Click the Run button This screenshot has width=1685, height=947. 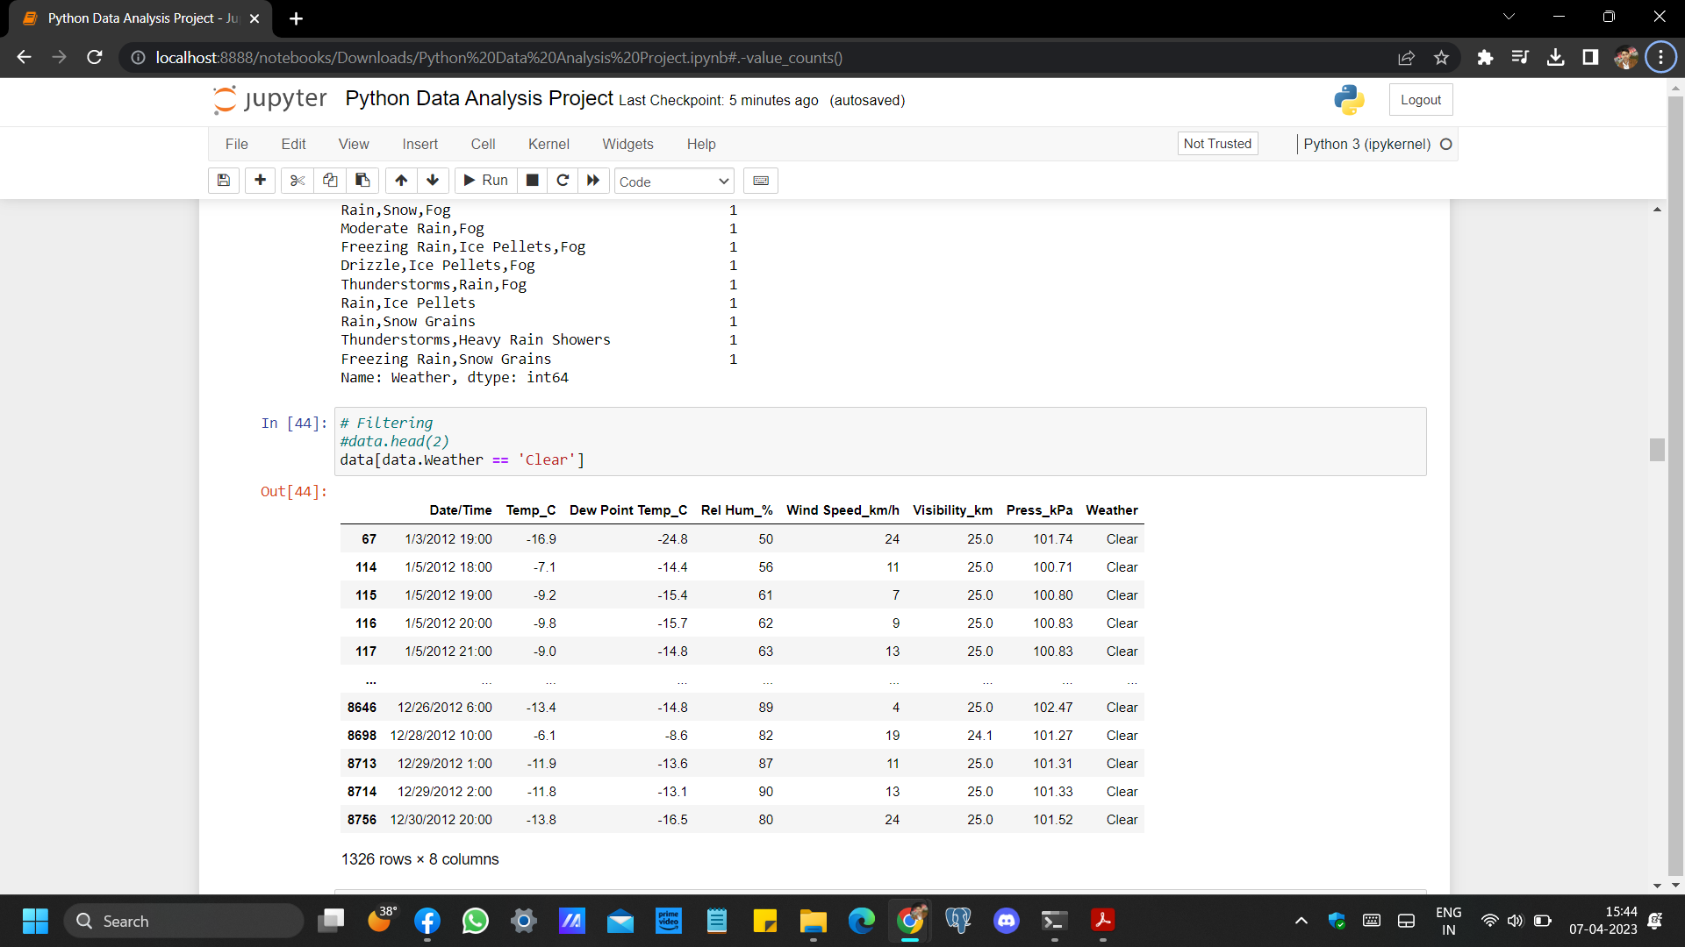486,181
